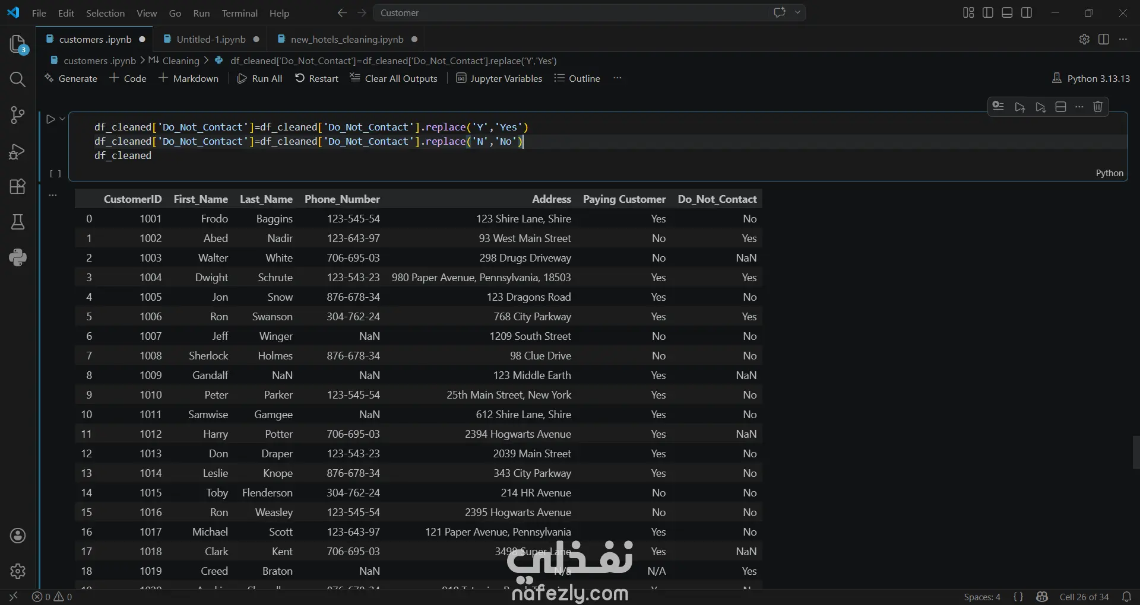Open the View menu

click(x=147, y=13)
